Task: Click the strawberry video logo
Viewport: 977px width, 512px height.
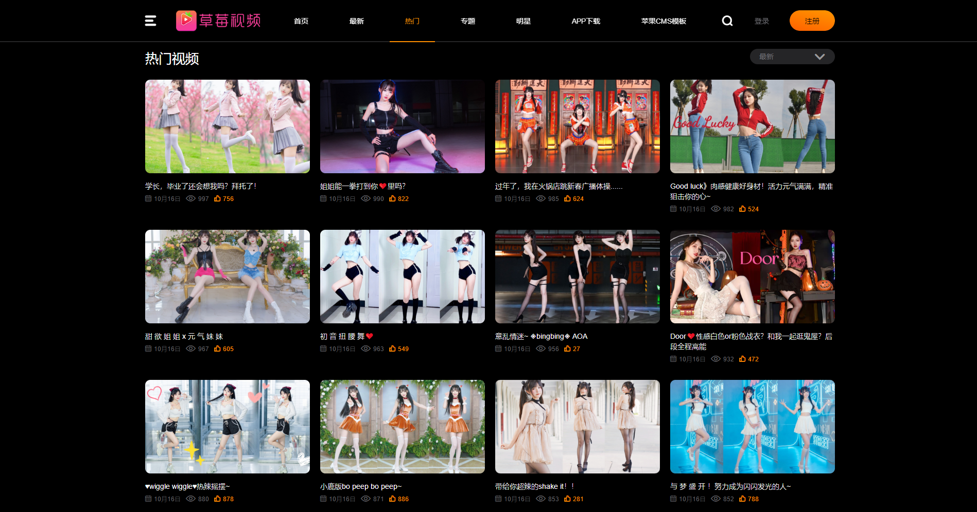Action: pyautogui.click(x=218, y=21)
